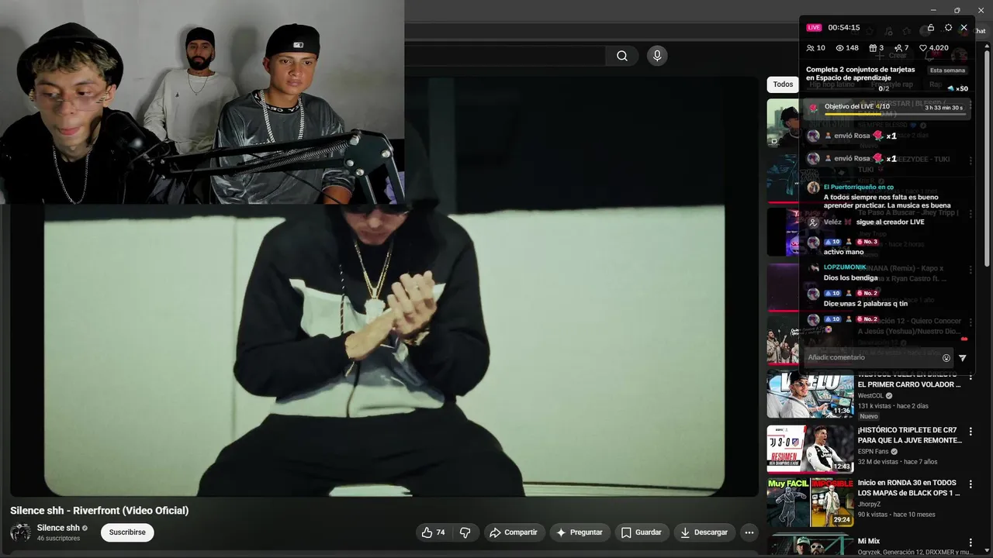Open more actions ellipsis under video
Viewport: 993px width, 558px height.
[749, 532]
